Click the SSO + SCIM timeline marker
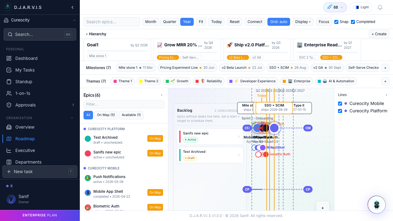Screen dimensions: 393x221 pyautogui.click(x=274, y=107)
